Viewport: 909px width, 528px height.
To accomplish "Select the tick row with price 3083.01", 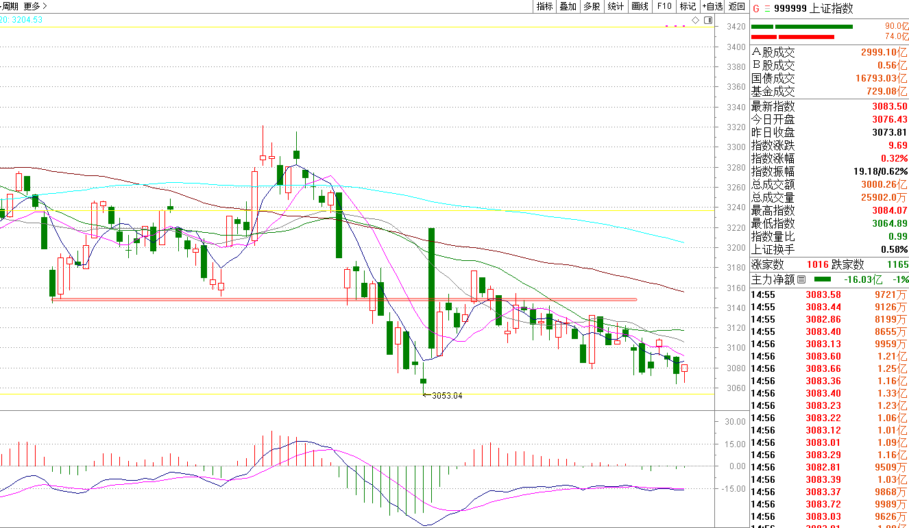I will 829,442.
